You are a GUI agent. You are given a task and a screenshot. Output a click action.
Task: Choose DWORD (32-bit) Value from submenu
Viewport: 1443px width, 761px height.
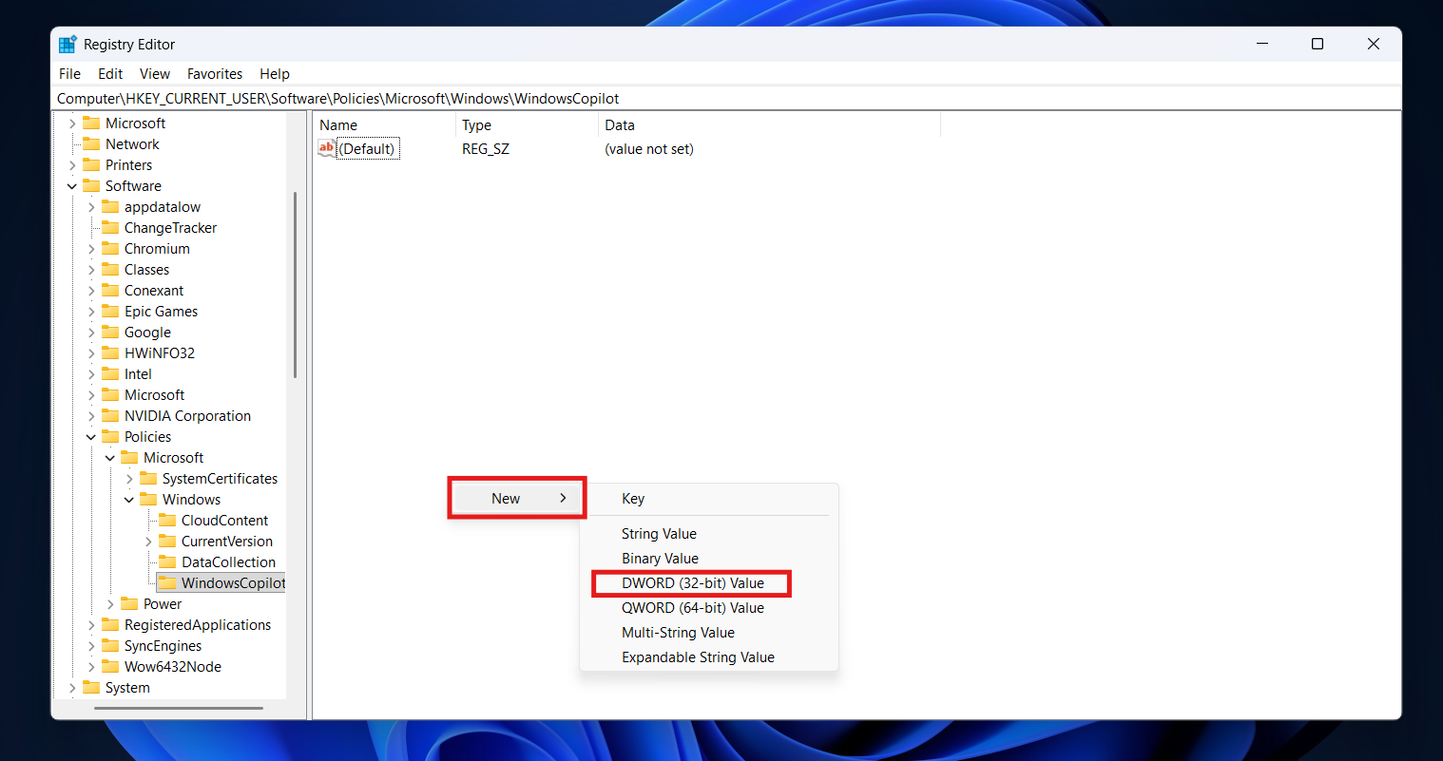click(x=692, y=583)
